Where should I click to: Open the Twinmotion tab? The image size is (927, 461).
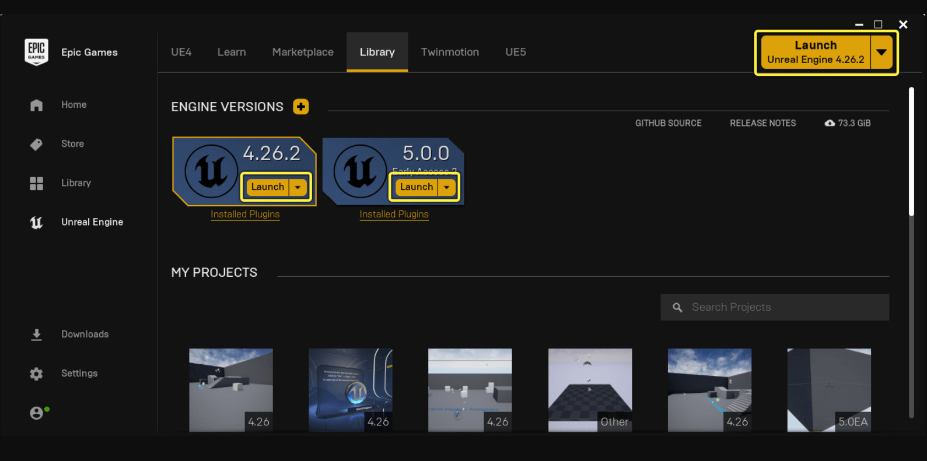pyautogui.click(x=450, y=52)
